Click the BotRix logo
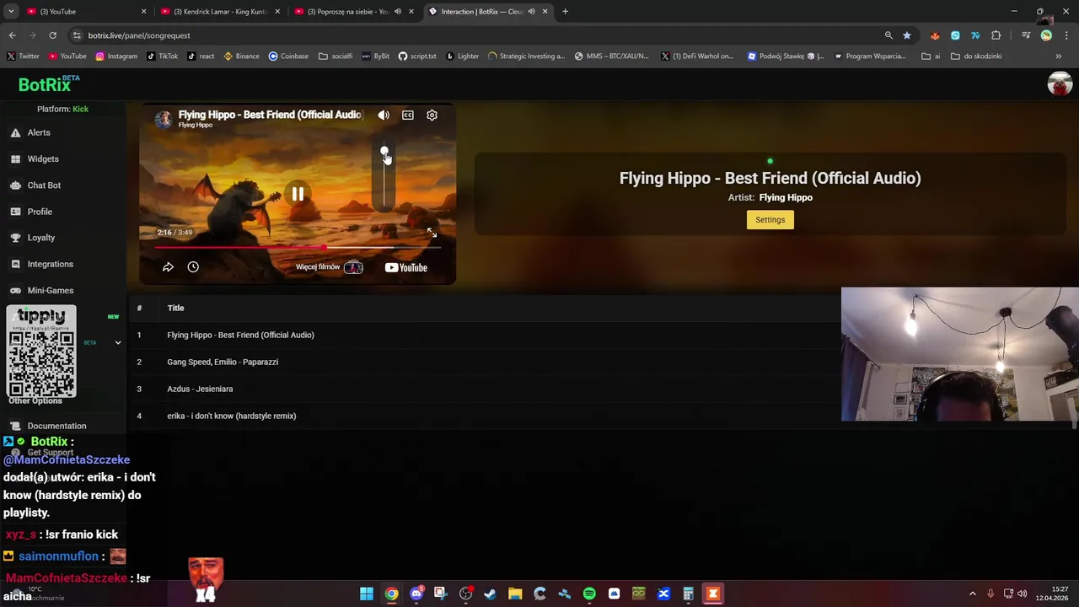1079x607 pixels. [x=49, y=84]
